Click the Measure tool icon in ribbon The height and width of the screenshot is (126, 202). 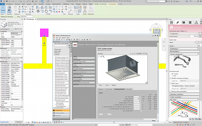[70, 11]
